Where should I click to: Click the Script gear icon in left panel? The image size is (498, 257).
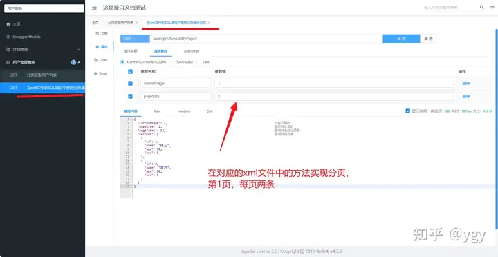(x=95, y=73)
